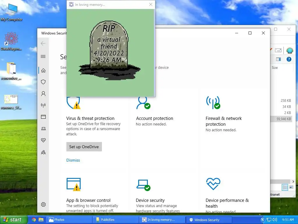Switch to Photos in taskbar
Image resolution: width=298 pixels, height=224 pixels.
click(69, 220)
